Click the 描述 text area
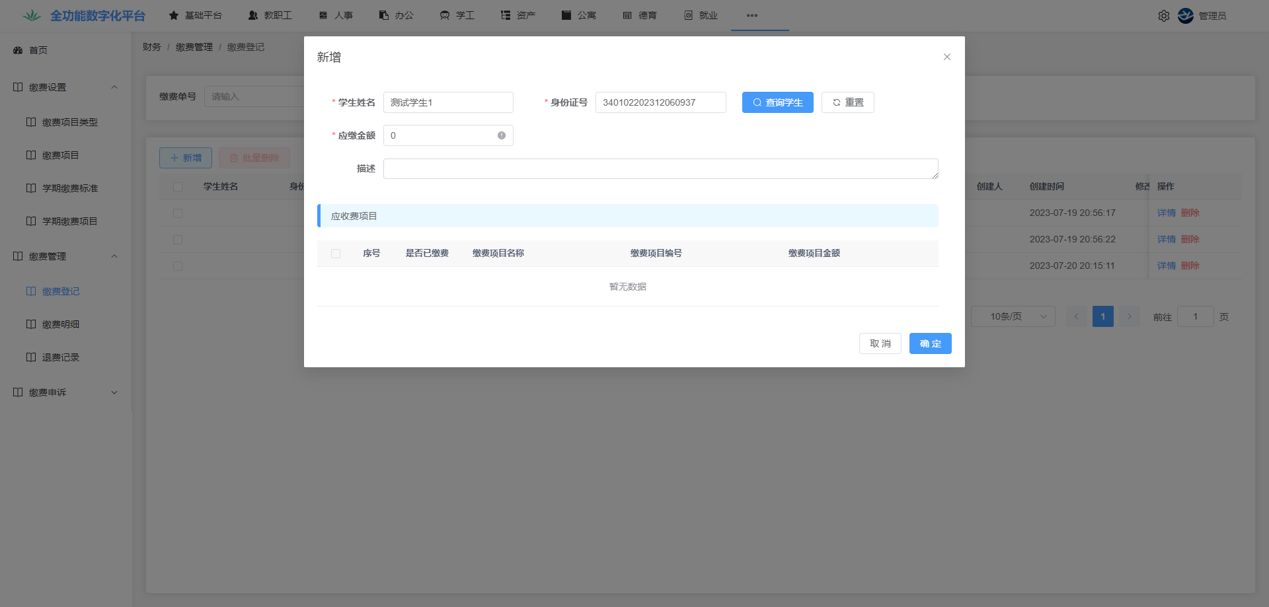The height and width of the screenshot is (607, 1269). pyautogui.click(x=660, y=169)
